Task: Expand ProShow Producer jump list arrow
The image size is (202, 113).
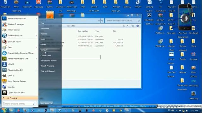Action: point(36,35)
